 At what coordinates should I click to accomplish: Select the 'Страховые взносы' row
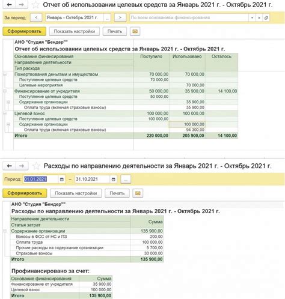87,253
